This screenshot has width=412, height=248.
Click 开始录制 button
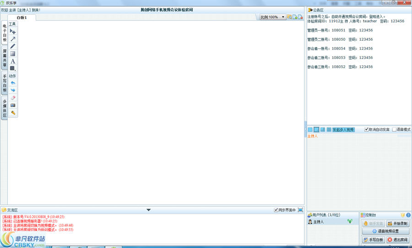pos(398,224)
